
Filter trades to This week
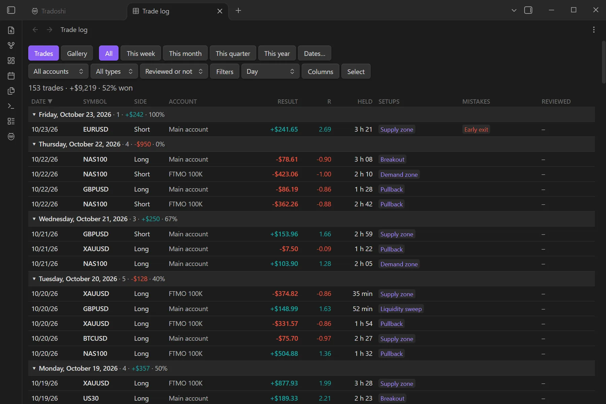(x=141, y=53)
